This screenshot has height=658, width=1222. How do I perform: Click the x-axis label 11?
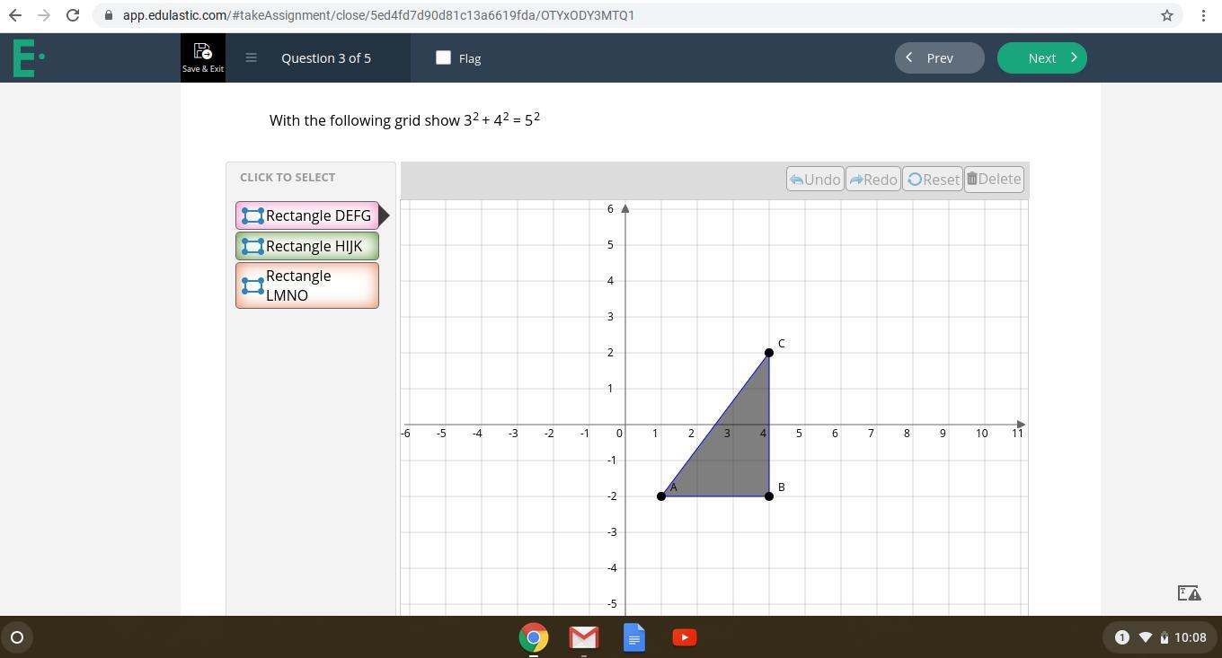[x=1017, y=433]
